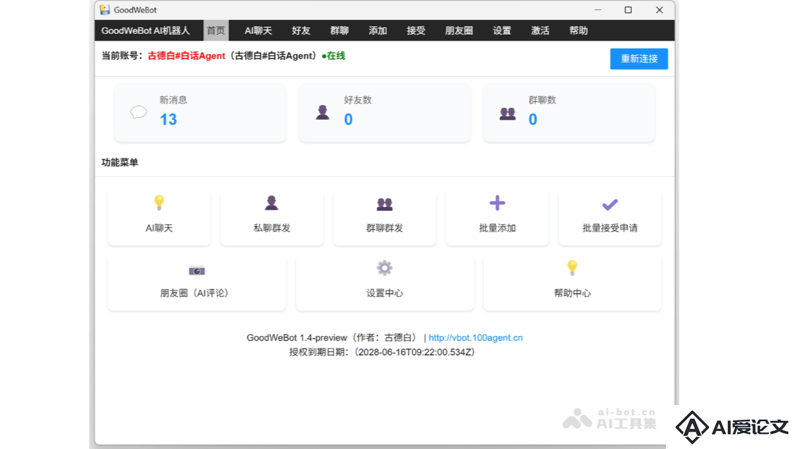This screenshot has width=799, height=449.
Task: Click the 好友数 label
Action: click(x=358, y=100)
